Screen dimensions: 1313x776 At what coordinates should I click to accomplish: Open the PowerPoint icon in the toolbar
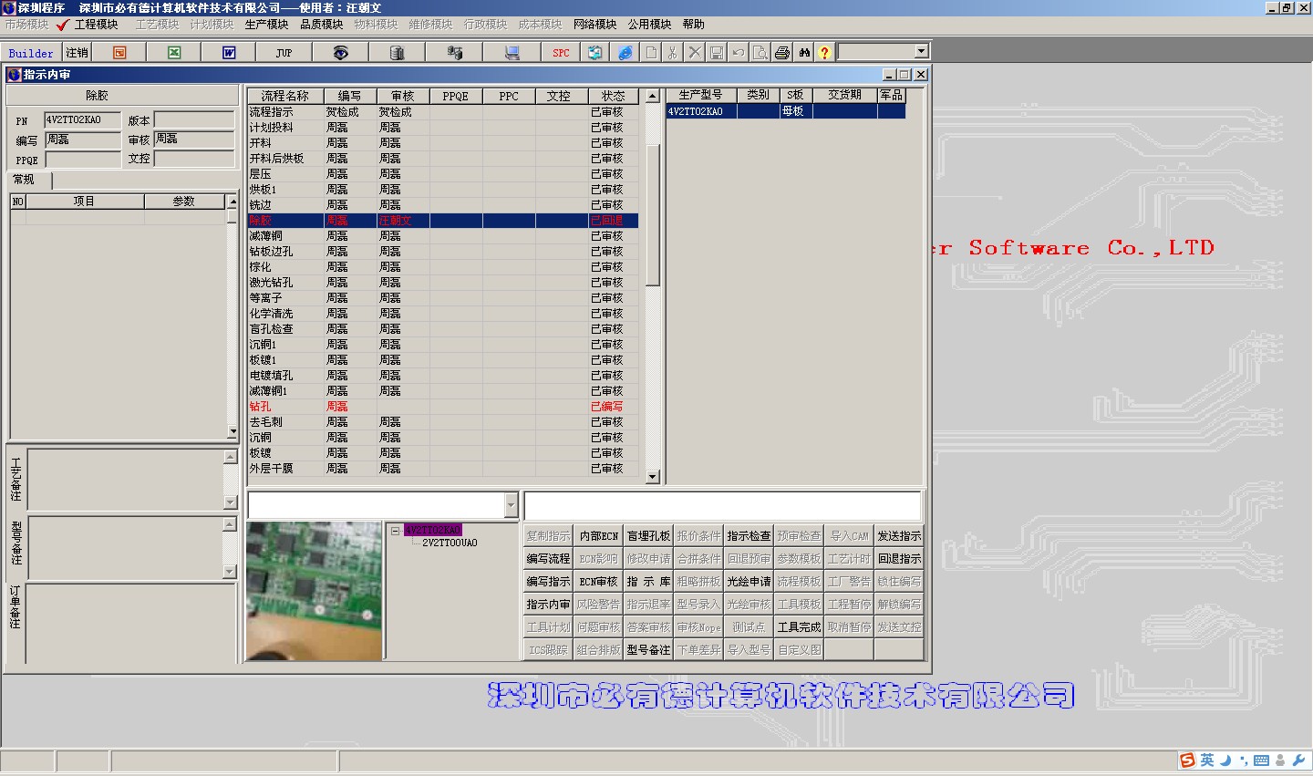119,53
